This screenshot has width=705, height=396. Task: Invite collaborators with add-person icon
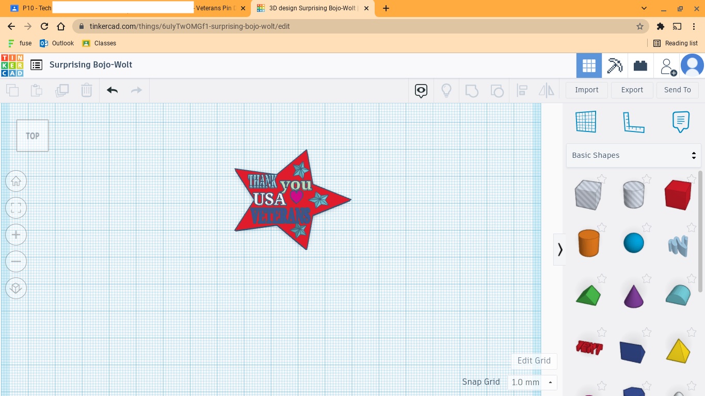point(668,67)
